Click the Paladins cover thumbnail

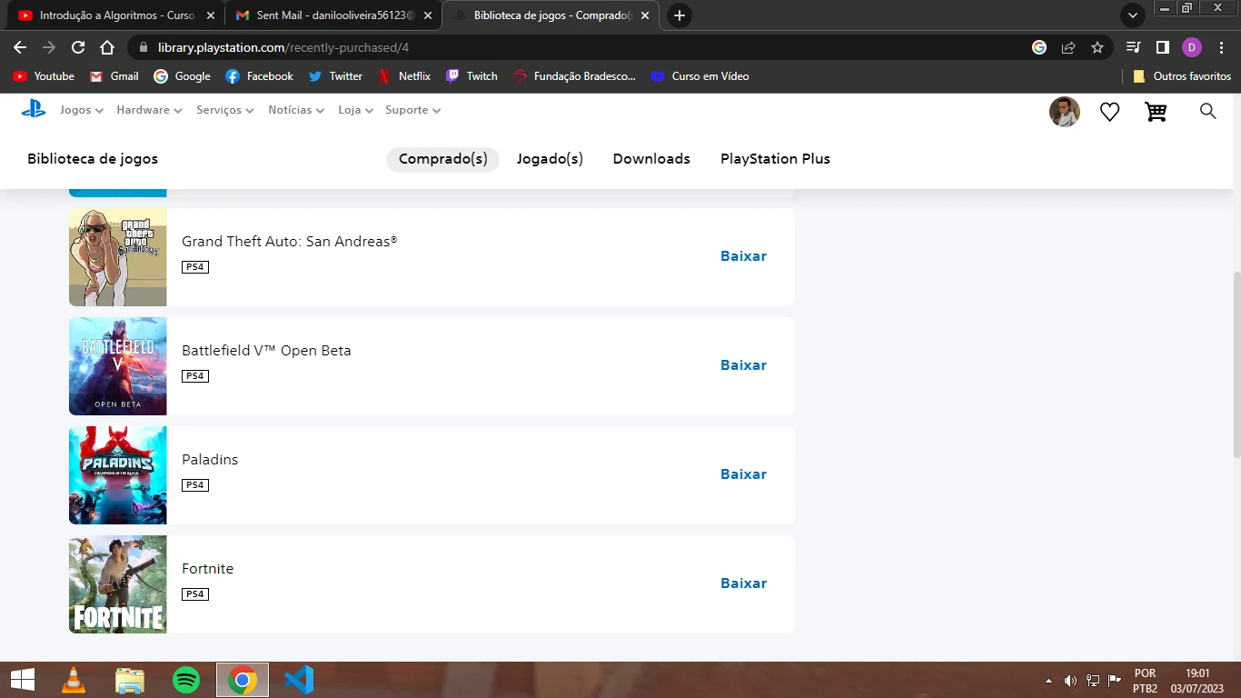click(118, 475)
